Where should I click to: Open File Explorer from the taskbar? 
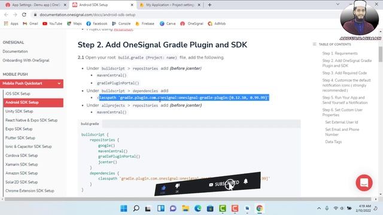click(186, 208)
